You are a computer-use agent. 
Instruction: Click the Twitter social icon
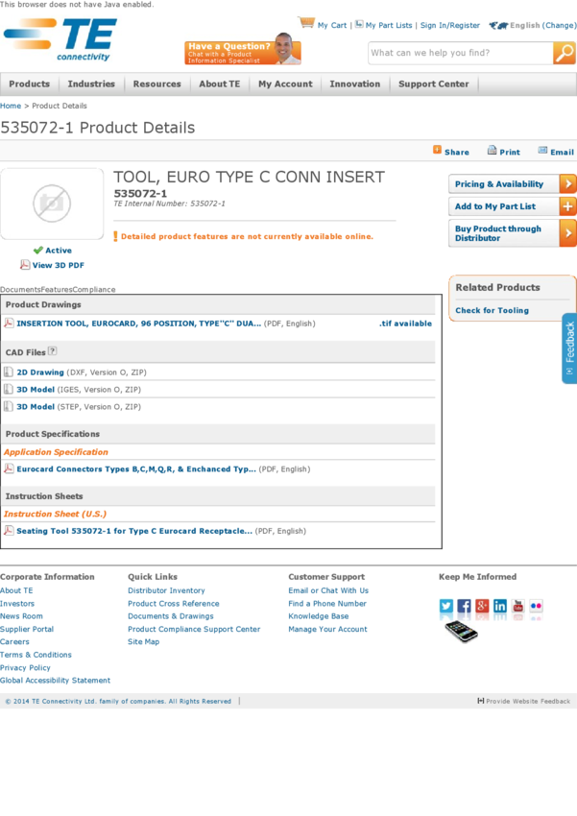tap(446, 606)
